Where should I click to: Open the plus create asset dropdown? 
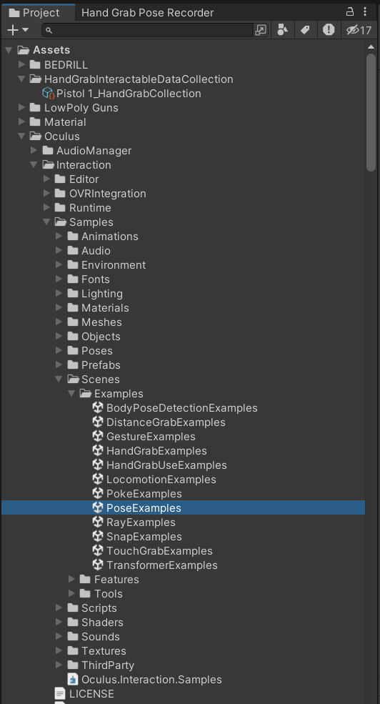coord(18,30)
